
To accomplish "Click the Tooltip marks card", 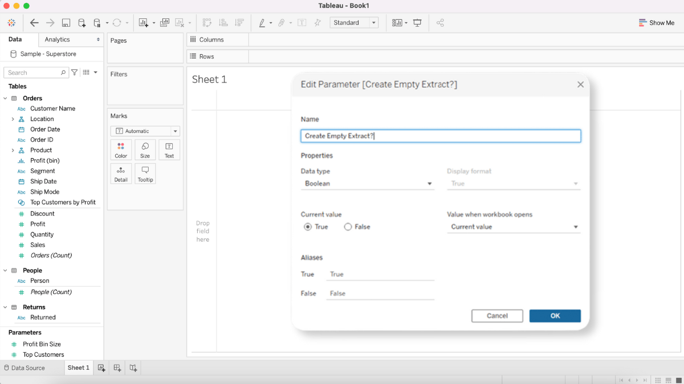I will (145, 174).
